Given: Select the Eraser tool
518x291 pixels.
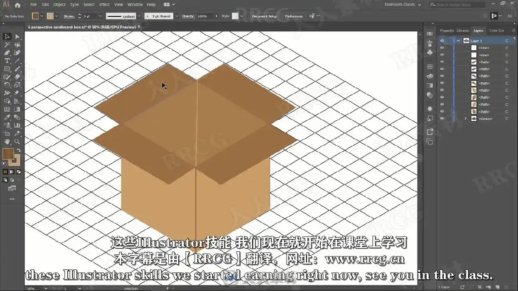Looking at the screenshot, I should pyautogui.click(x=17, y=77).
